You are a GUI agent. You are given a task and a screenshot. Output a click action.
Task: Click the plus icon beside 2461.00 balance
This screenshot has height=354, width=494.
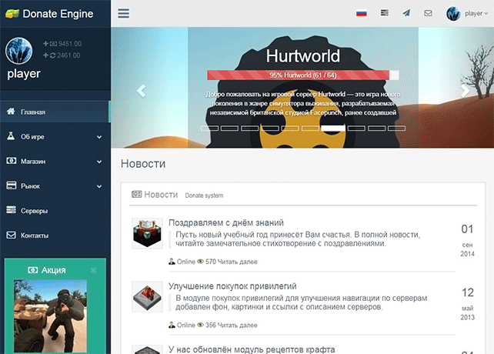46,55
